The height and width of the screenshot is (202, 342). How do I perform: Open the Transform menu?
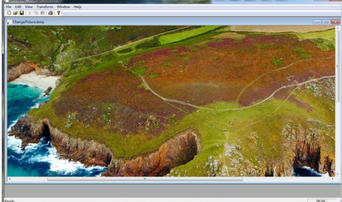pyautogui.click(x=45, y=7)
